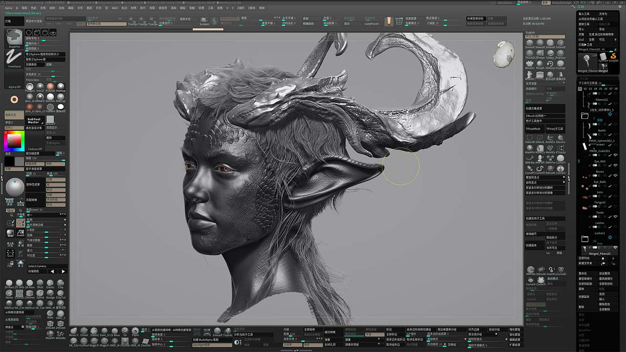Click the TPoseMesh button
626x352 pixels.
[535, 129]
